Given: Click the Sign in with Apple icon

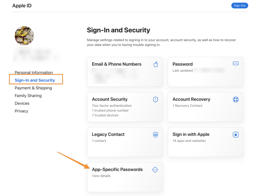Looking at the screenshot, I should 236,135.
